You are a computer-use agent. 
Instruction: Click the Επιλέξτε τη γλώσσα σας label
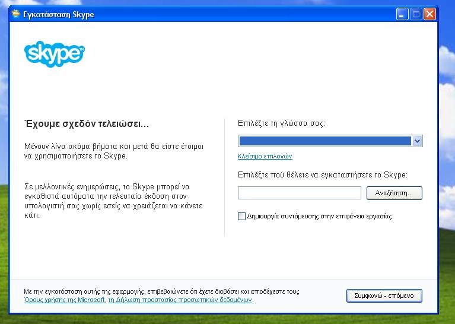281,123
